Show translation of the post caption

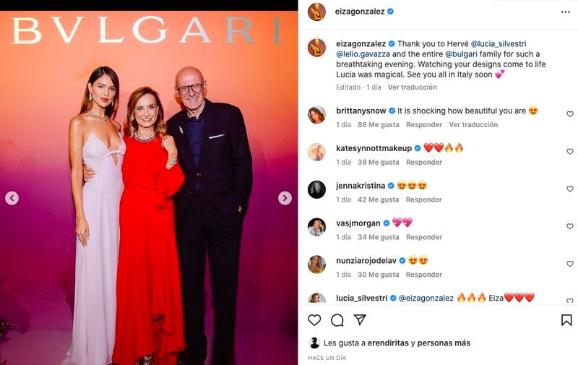coord(412,87)
